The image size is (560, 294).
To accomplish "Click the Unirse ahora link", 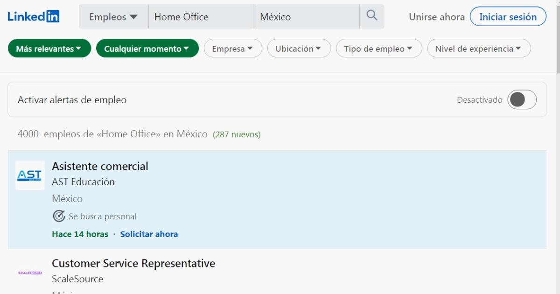I will click(x=437, y=17).
